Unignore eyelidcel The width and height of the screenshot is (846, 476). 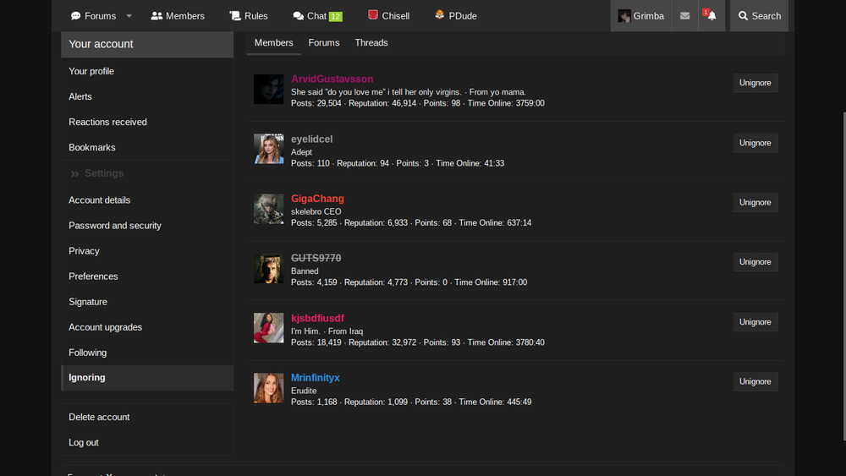[x=755, y=143]
